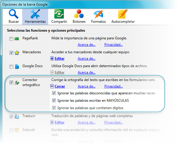Click 'Mide la importancia de una página' description
Image resolution: width=177 pixels, height=144 pixels.
[89, 38]
